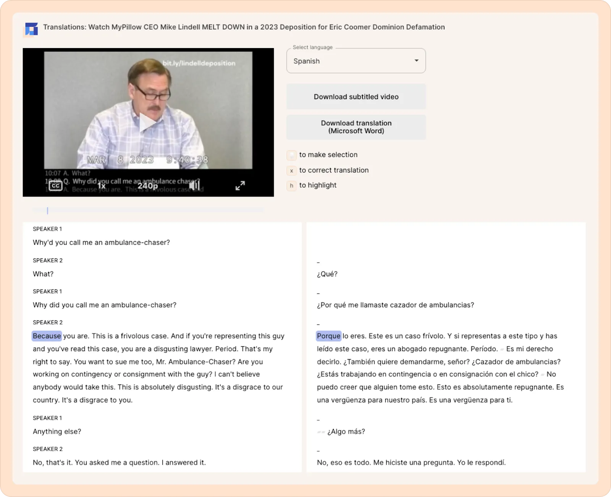Download translation as Microsoft Word

click(x=356, y=127)
